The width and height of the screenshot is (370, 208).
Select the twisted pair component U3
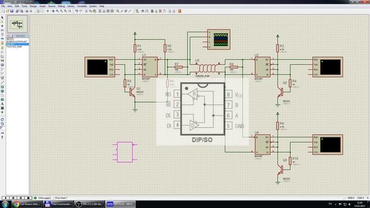208,68
